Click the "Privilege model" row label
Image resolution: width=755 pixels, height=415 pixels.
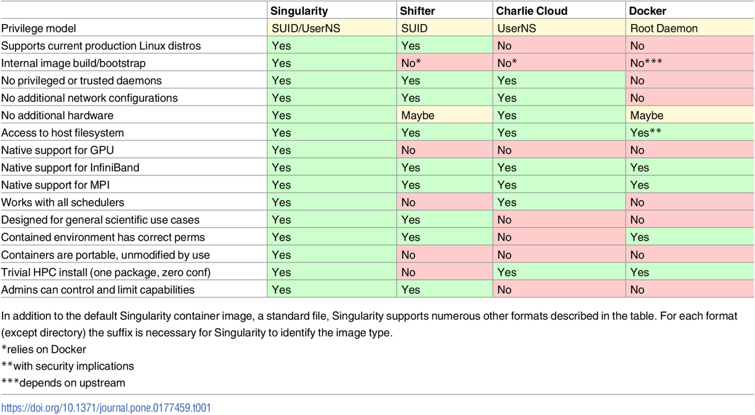pos(38,29)
